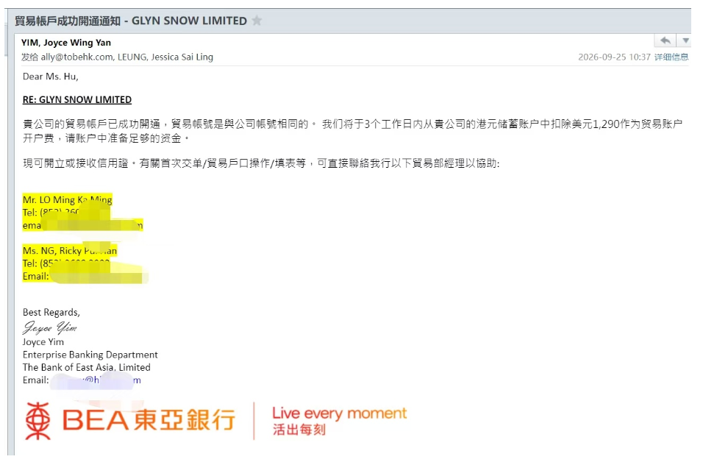Image resolution: width=703 pixels, height=476 pixels.
Task: Open the 详细信息 details link
Action: coord(671,57)
